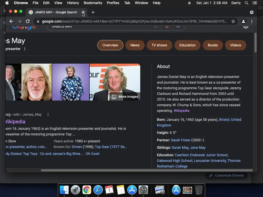Click More images button

pyautogui.click(x=125, y=97)
